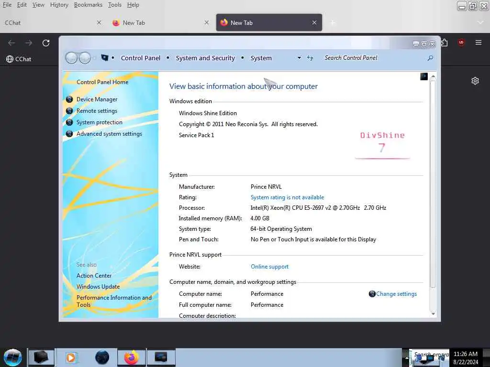Click shield icon beside Advanced system settings
Viewport: 490px width, 367px height.
click(x=69, y=134)
